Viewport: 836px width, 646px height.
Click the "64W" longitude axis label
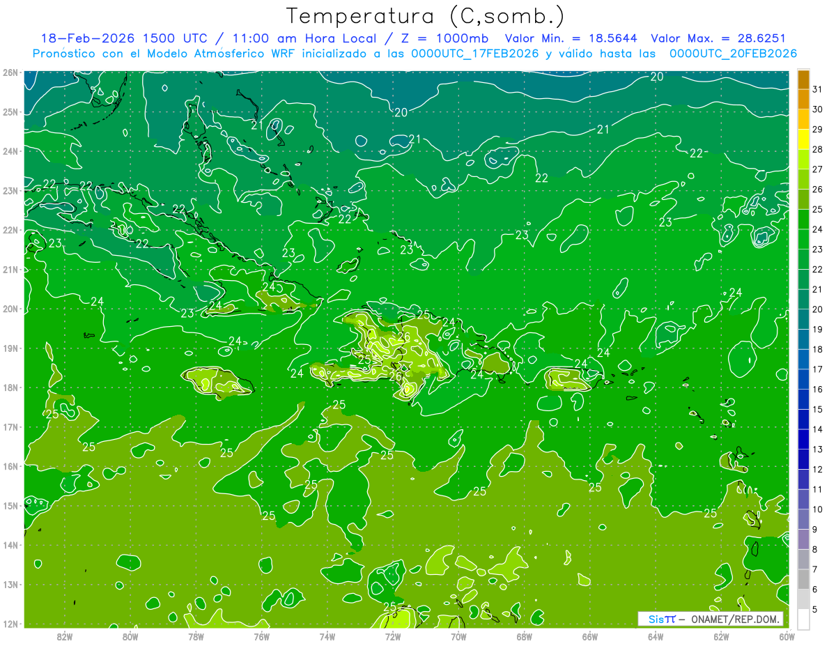[656, 636]
